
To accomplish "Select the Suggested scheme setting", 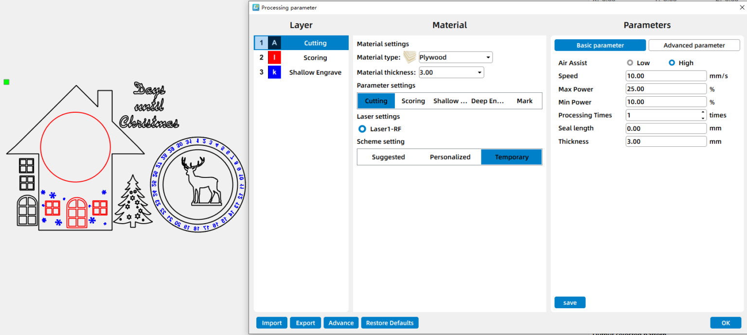I will pyautogui.click(x=388, y=157).
